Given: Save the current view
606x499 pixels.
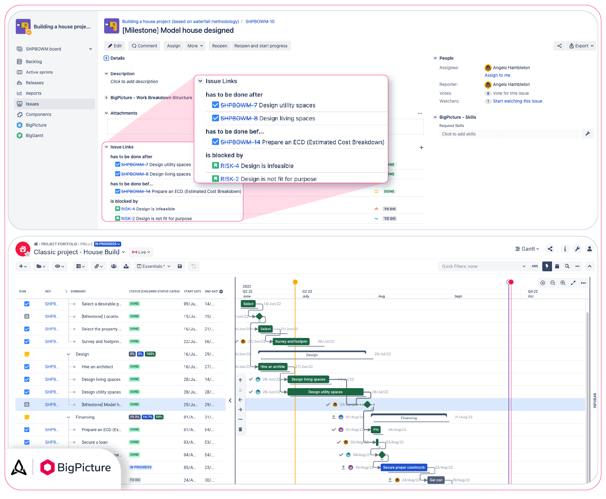Looking at the screenshot, I should 180,266.
